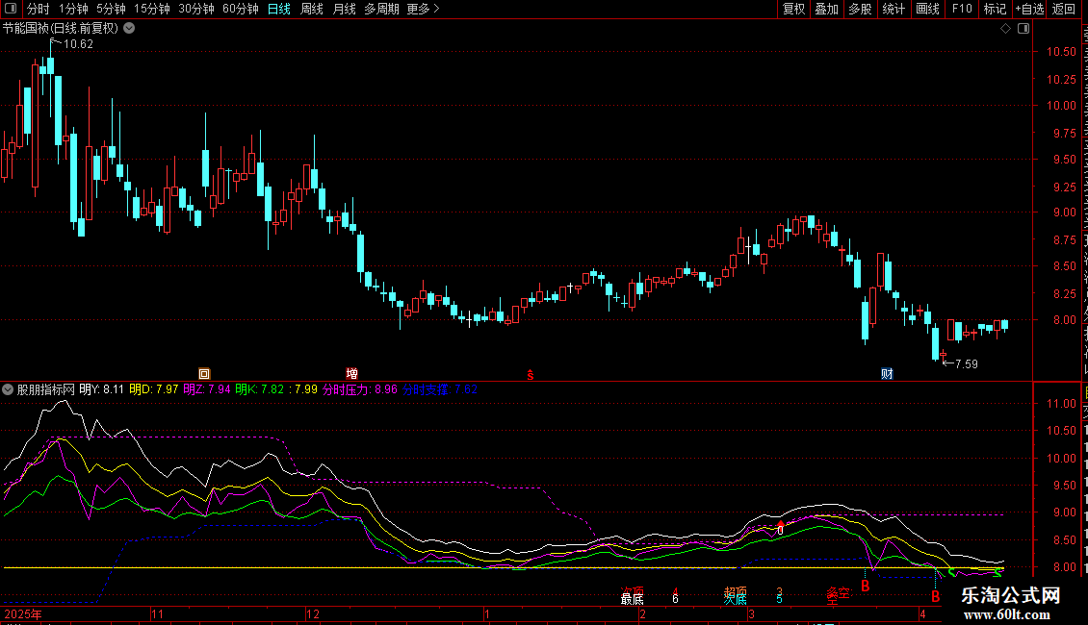The height and width of the screenshot is (625, 1088).
Task: Click the 11.00 indicator axis label
Action: click(1061, 403)
